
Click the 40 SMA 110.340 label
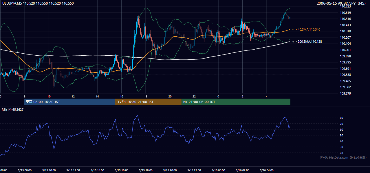coord(306,29)
